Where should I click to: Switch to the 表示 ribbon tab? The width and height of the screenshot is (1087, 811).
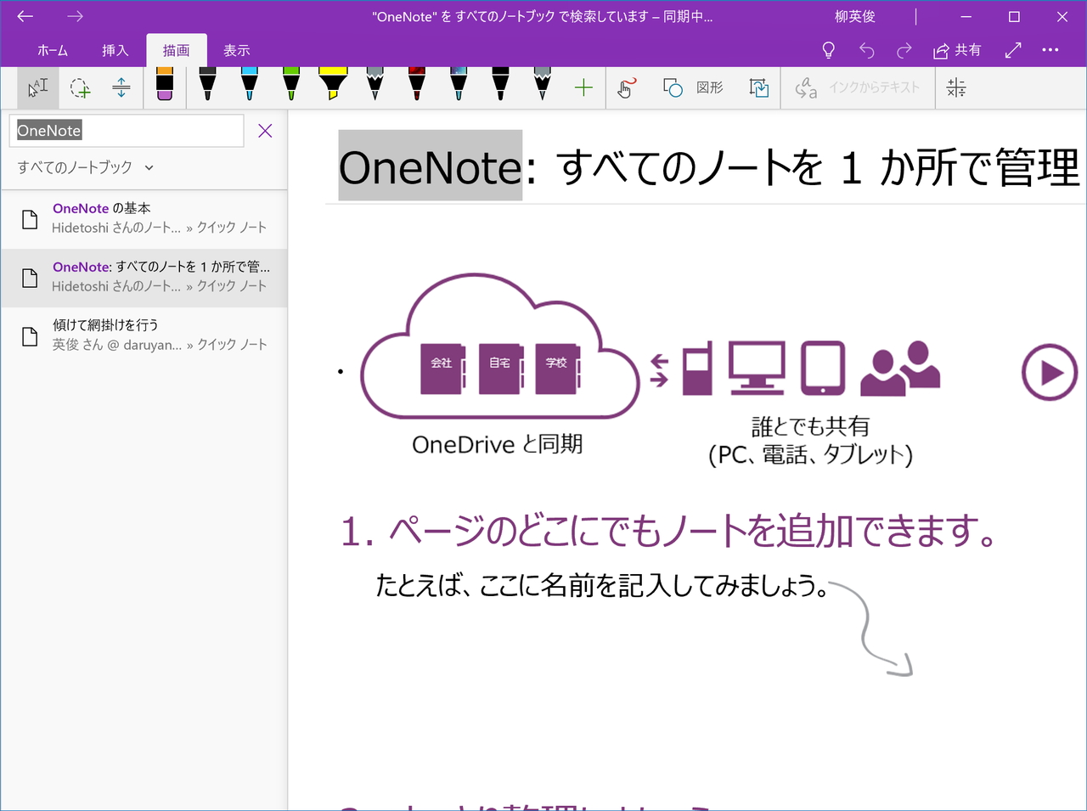click(236, 50)
